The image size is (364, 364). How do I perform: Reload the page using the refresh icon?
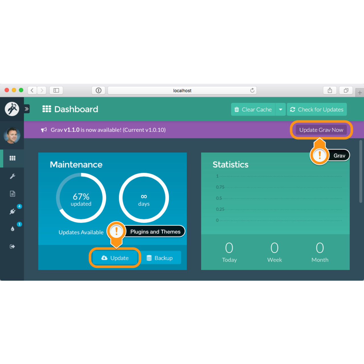tap(252, 90)
